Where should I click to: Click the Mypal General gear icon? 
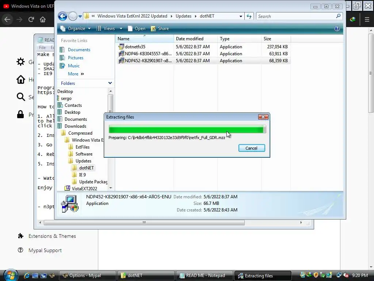pyautogui.click(x=21, y=61)
